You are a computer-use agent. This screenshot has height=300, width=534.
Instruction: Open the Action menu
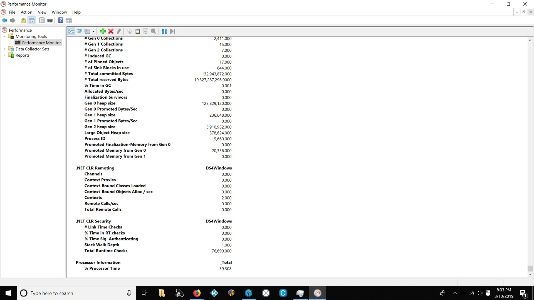click(x=26, y=12)
